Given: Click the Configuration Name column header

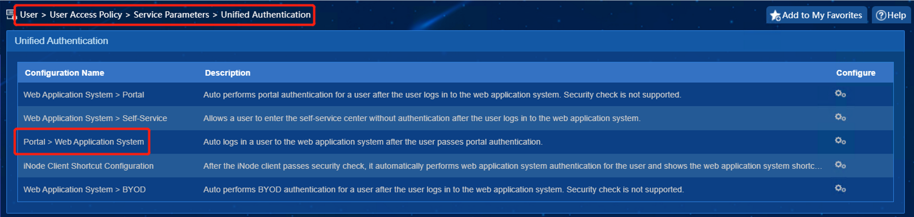Looking at the screenshot, I should [65, 73].
